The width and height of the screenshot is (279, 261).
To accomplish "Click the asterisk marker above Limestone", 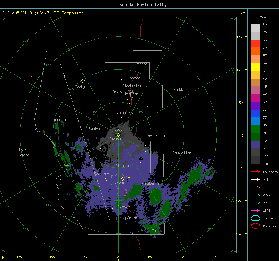I will tap(59, 117).
